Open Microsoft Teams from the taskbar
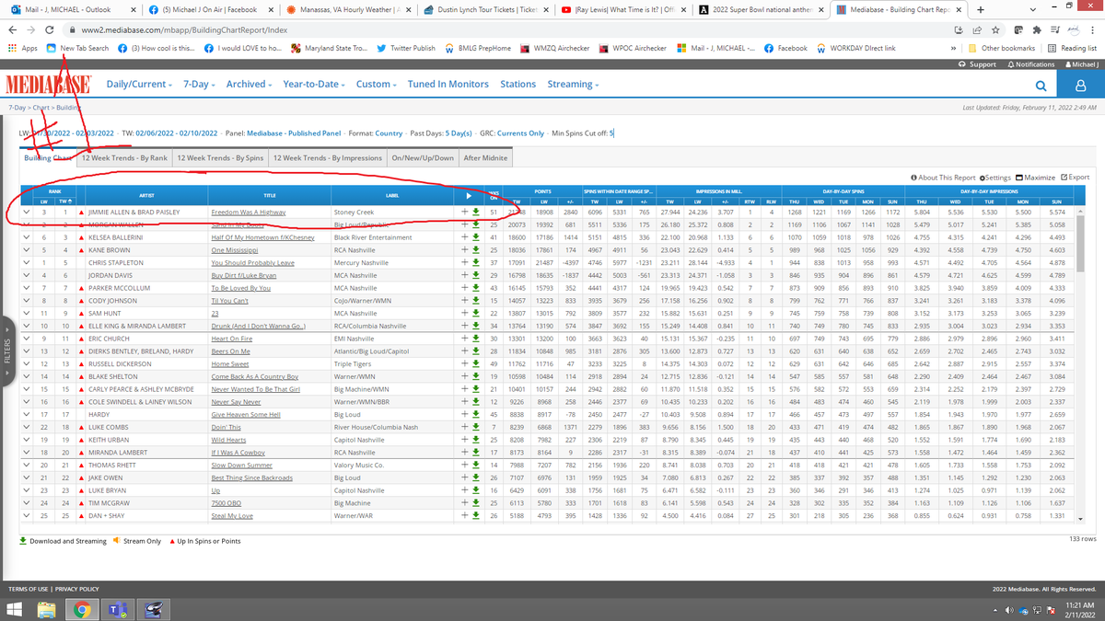 pos(118,608)
